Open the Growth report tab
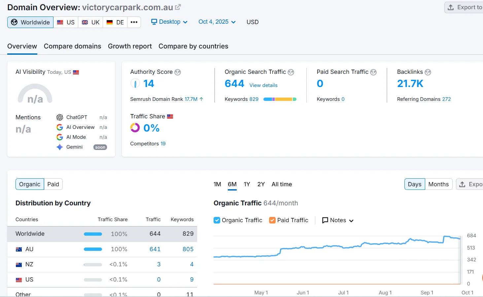This screenshot has width=483, height=297. pos(130,46)
